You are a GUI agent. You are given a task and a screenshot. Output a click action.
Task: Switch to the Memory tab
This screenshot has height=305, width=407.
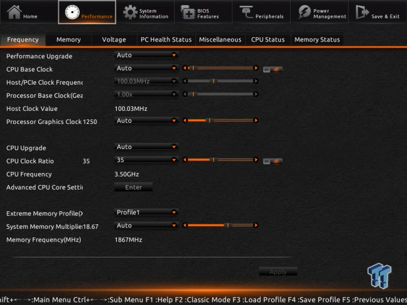click(68, 39)
